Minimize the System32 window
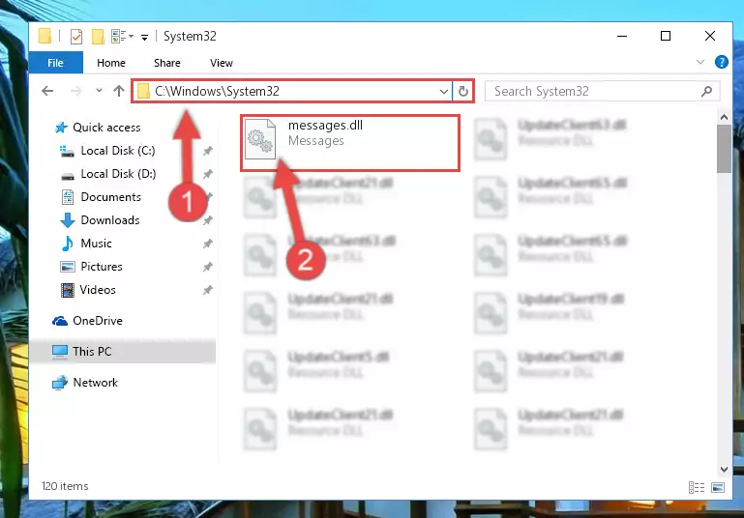744x518 pixels. pos(622,36)
